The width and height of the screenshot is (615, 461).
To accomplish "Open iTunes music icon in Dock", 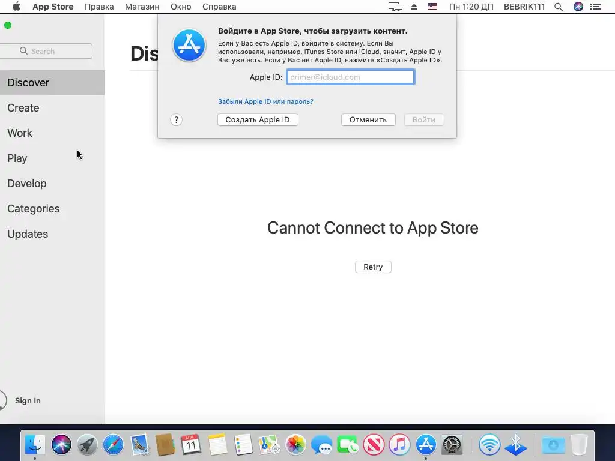I will coord(399,445).
